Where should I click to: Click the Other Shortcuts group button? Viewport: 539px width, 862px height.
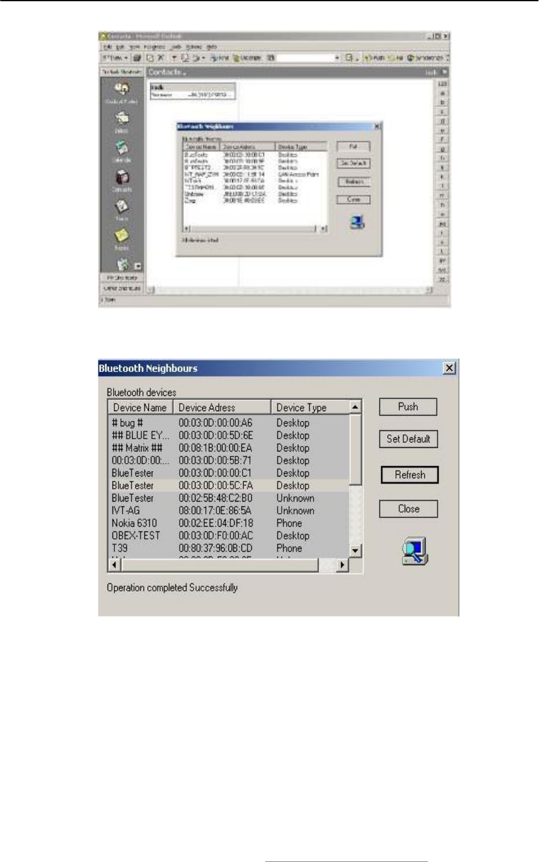click(x=121, y=288)
